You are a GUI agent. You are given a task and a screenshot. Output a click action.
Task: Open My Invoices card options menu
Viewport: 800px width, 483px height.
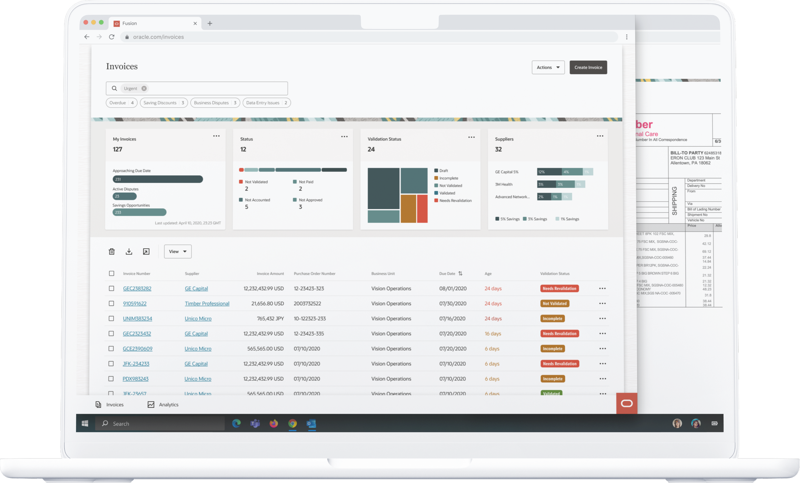tap(216, 136)
